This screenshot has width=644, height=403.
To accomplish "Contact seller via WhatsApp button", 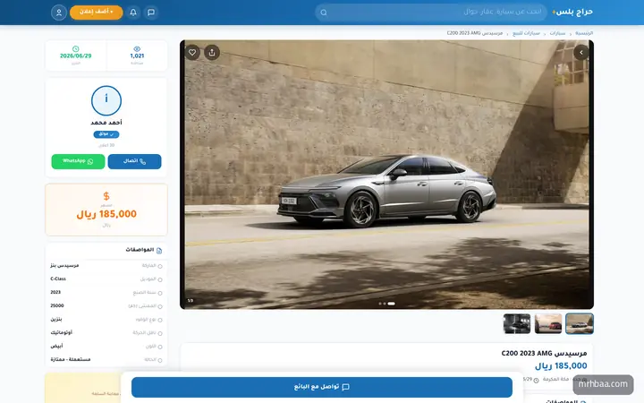I will point(78,161).
